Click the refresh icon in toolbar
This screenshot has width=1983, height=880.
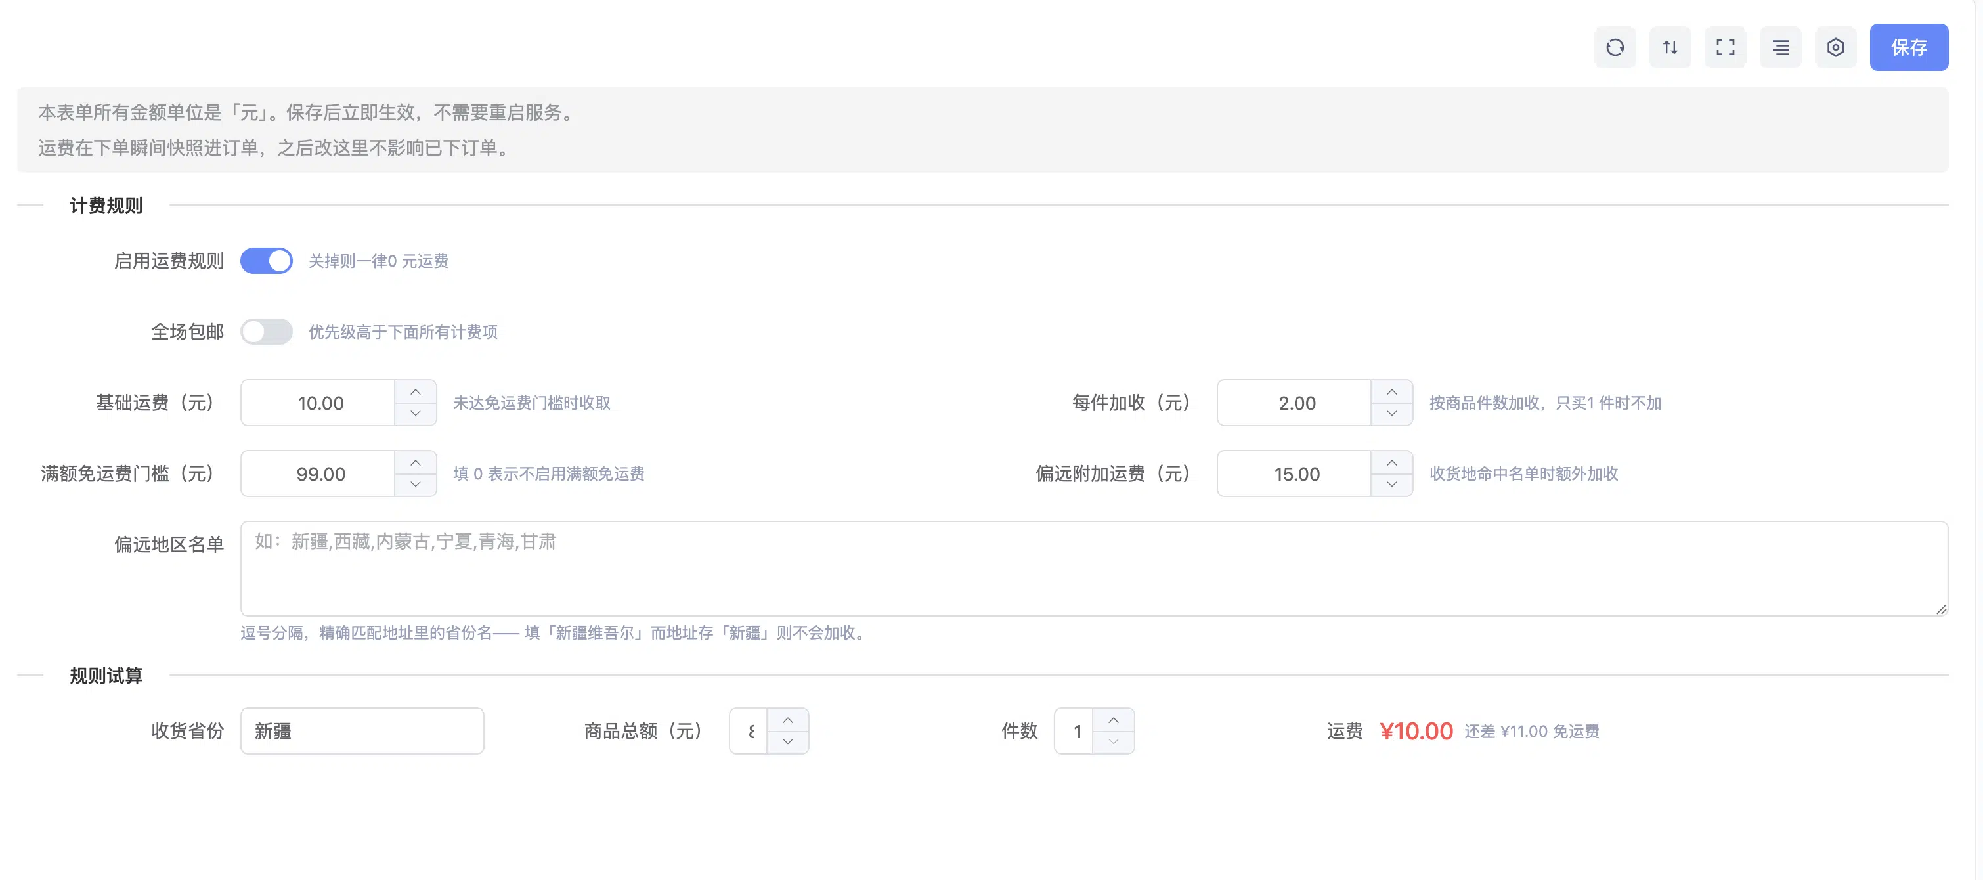pos(1614,47)
